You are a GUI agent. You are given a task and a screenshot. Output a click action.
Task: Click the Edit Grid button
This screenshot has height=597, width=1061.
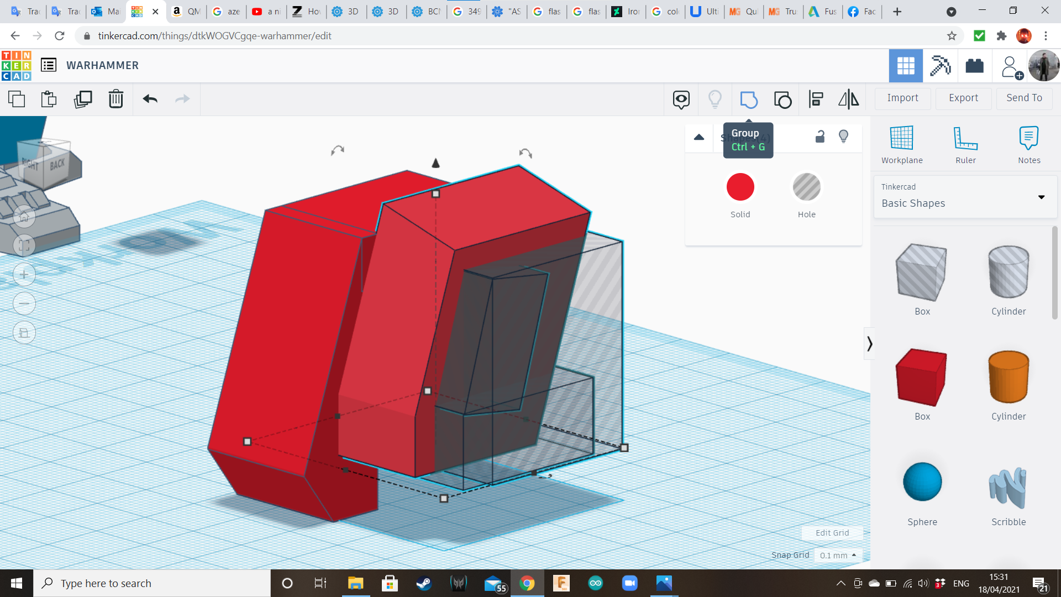click(832, 533)
